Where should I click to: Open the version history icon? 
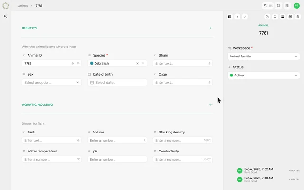275,17
